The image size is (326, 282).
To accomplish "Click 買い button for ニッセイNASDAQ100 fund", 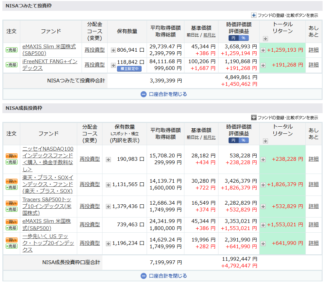I will tap(11, 156).
